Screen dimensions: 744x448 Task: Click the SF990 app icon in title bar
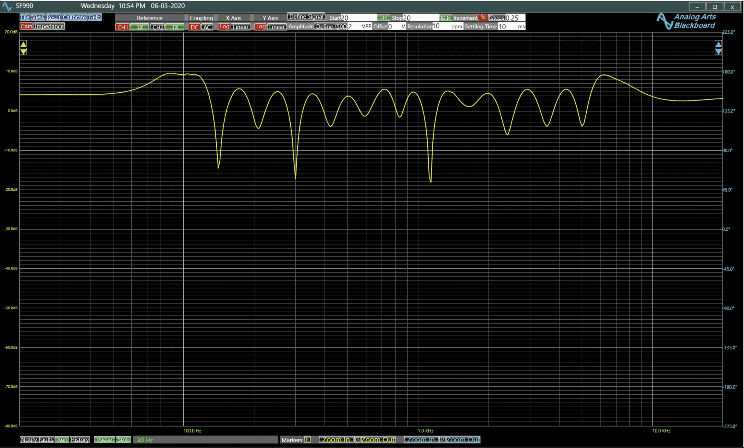tap(7, 6)
